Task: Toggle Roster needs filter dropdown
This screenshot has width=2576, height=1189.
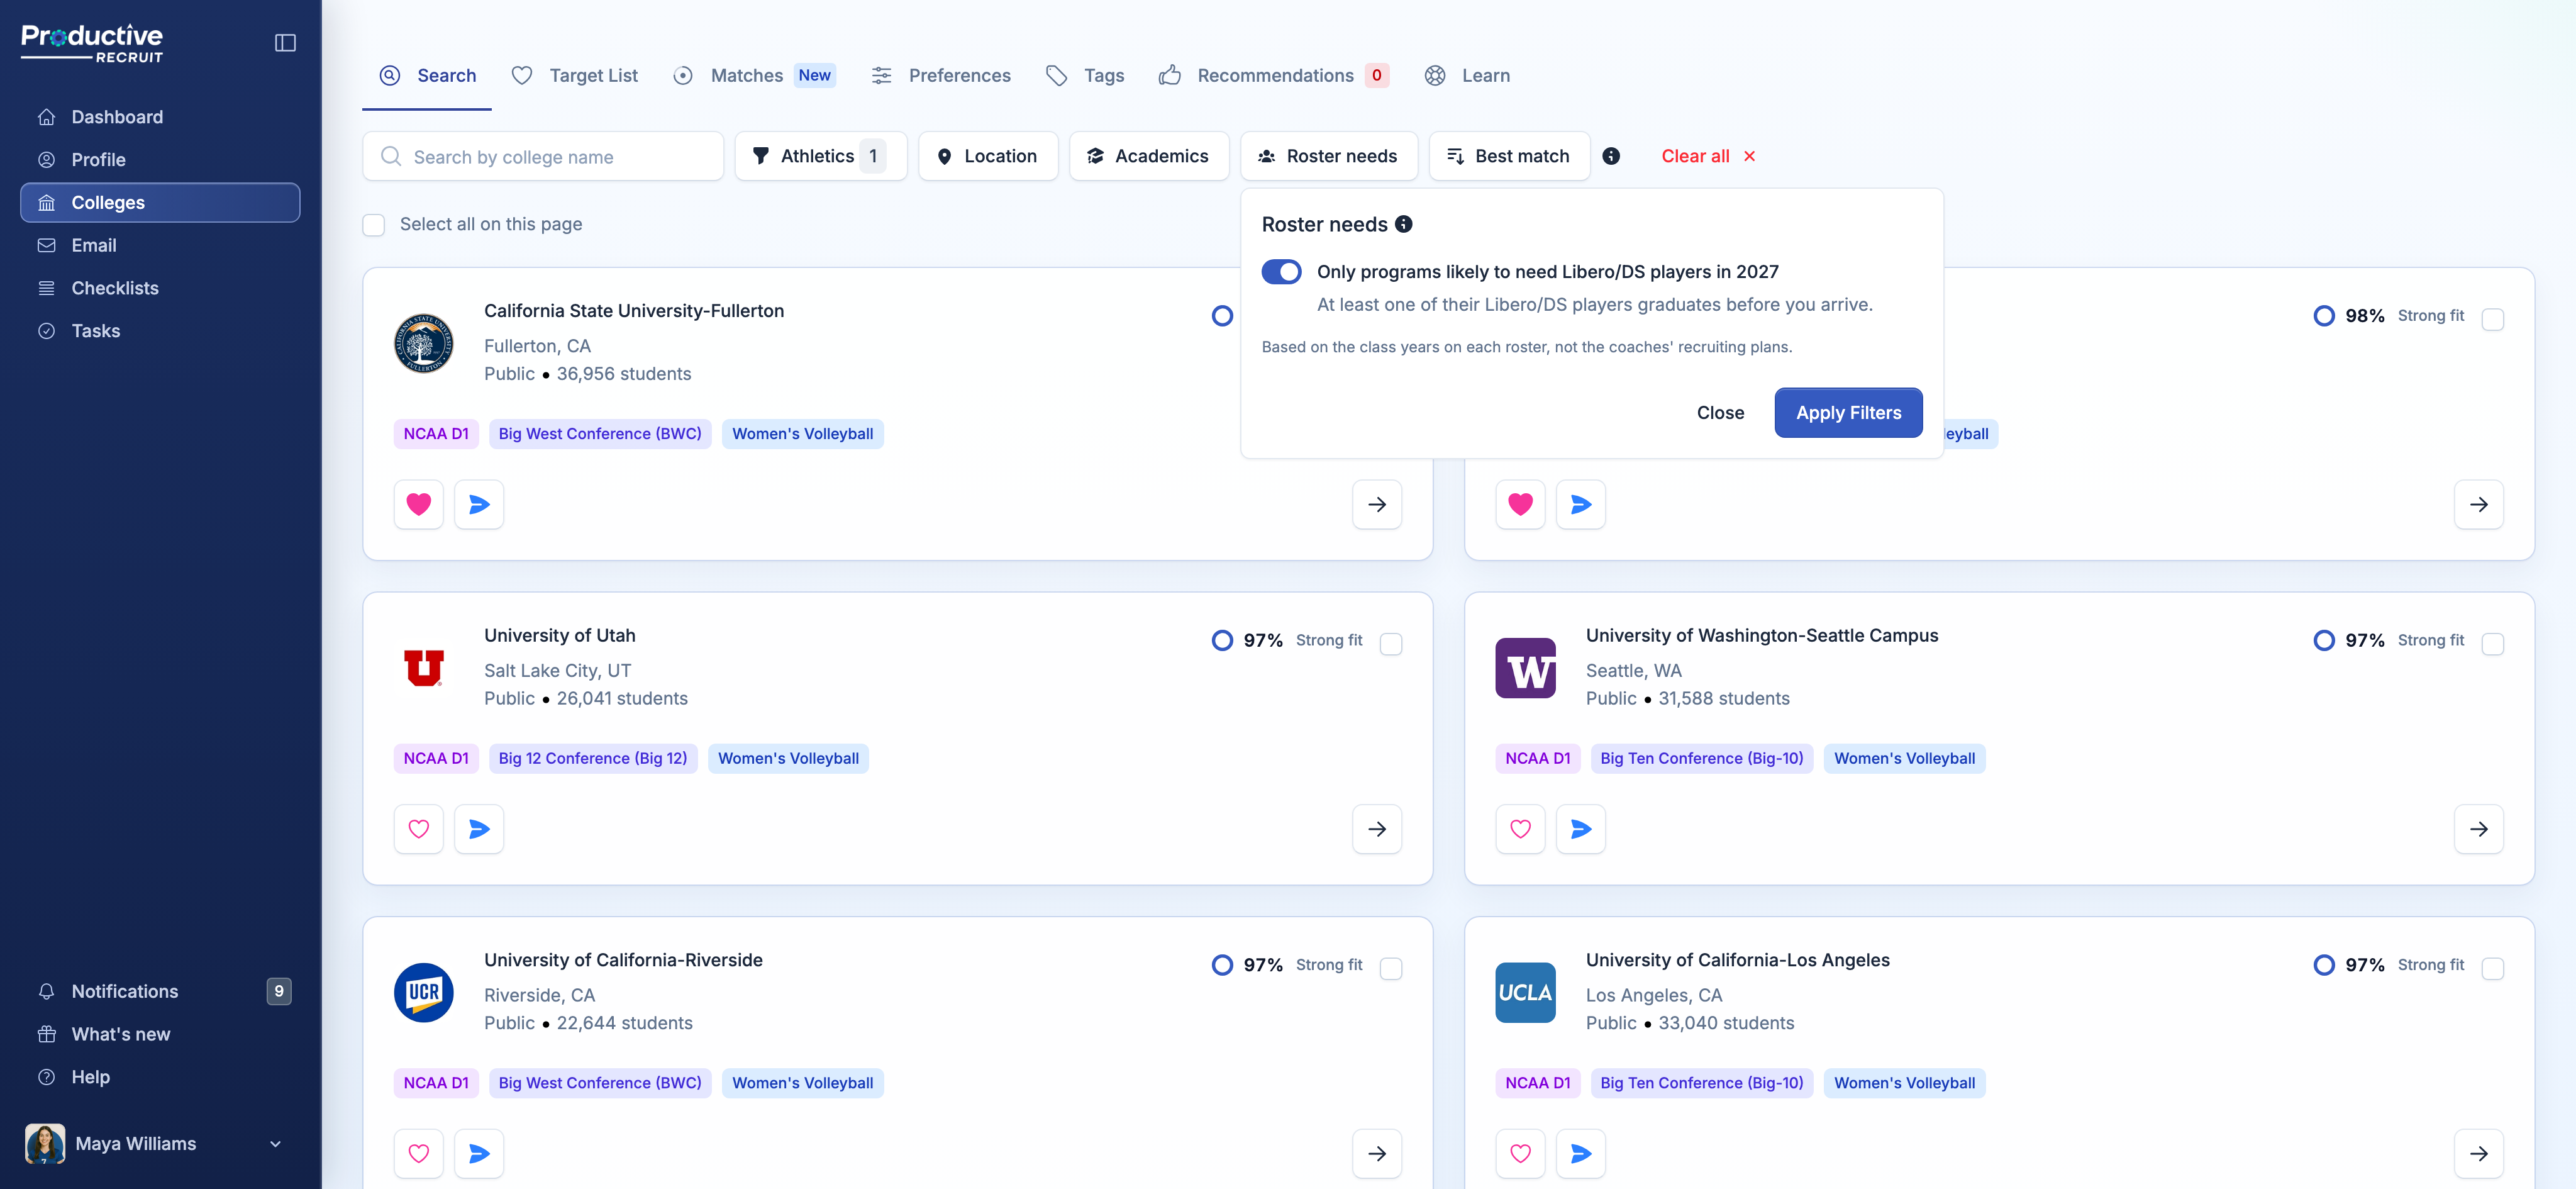Action: [x=1329, y=156]
